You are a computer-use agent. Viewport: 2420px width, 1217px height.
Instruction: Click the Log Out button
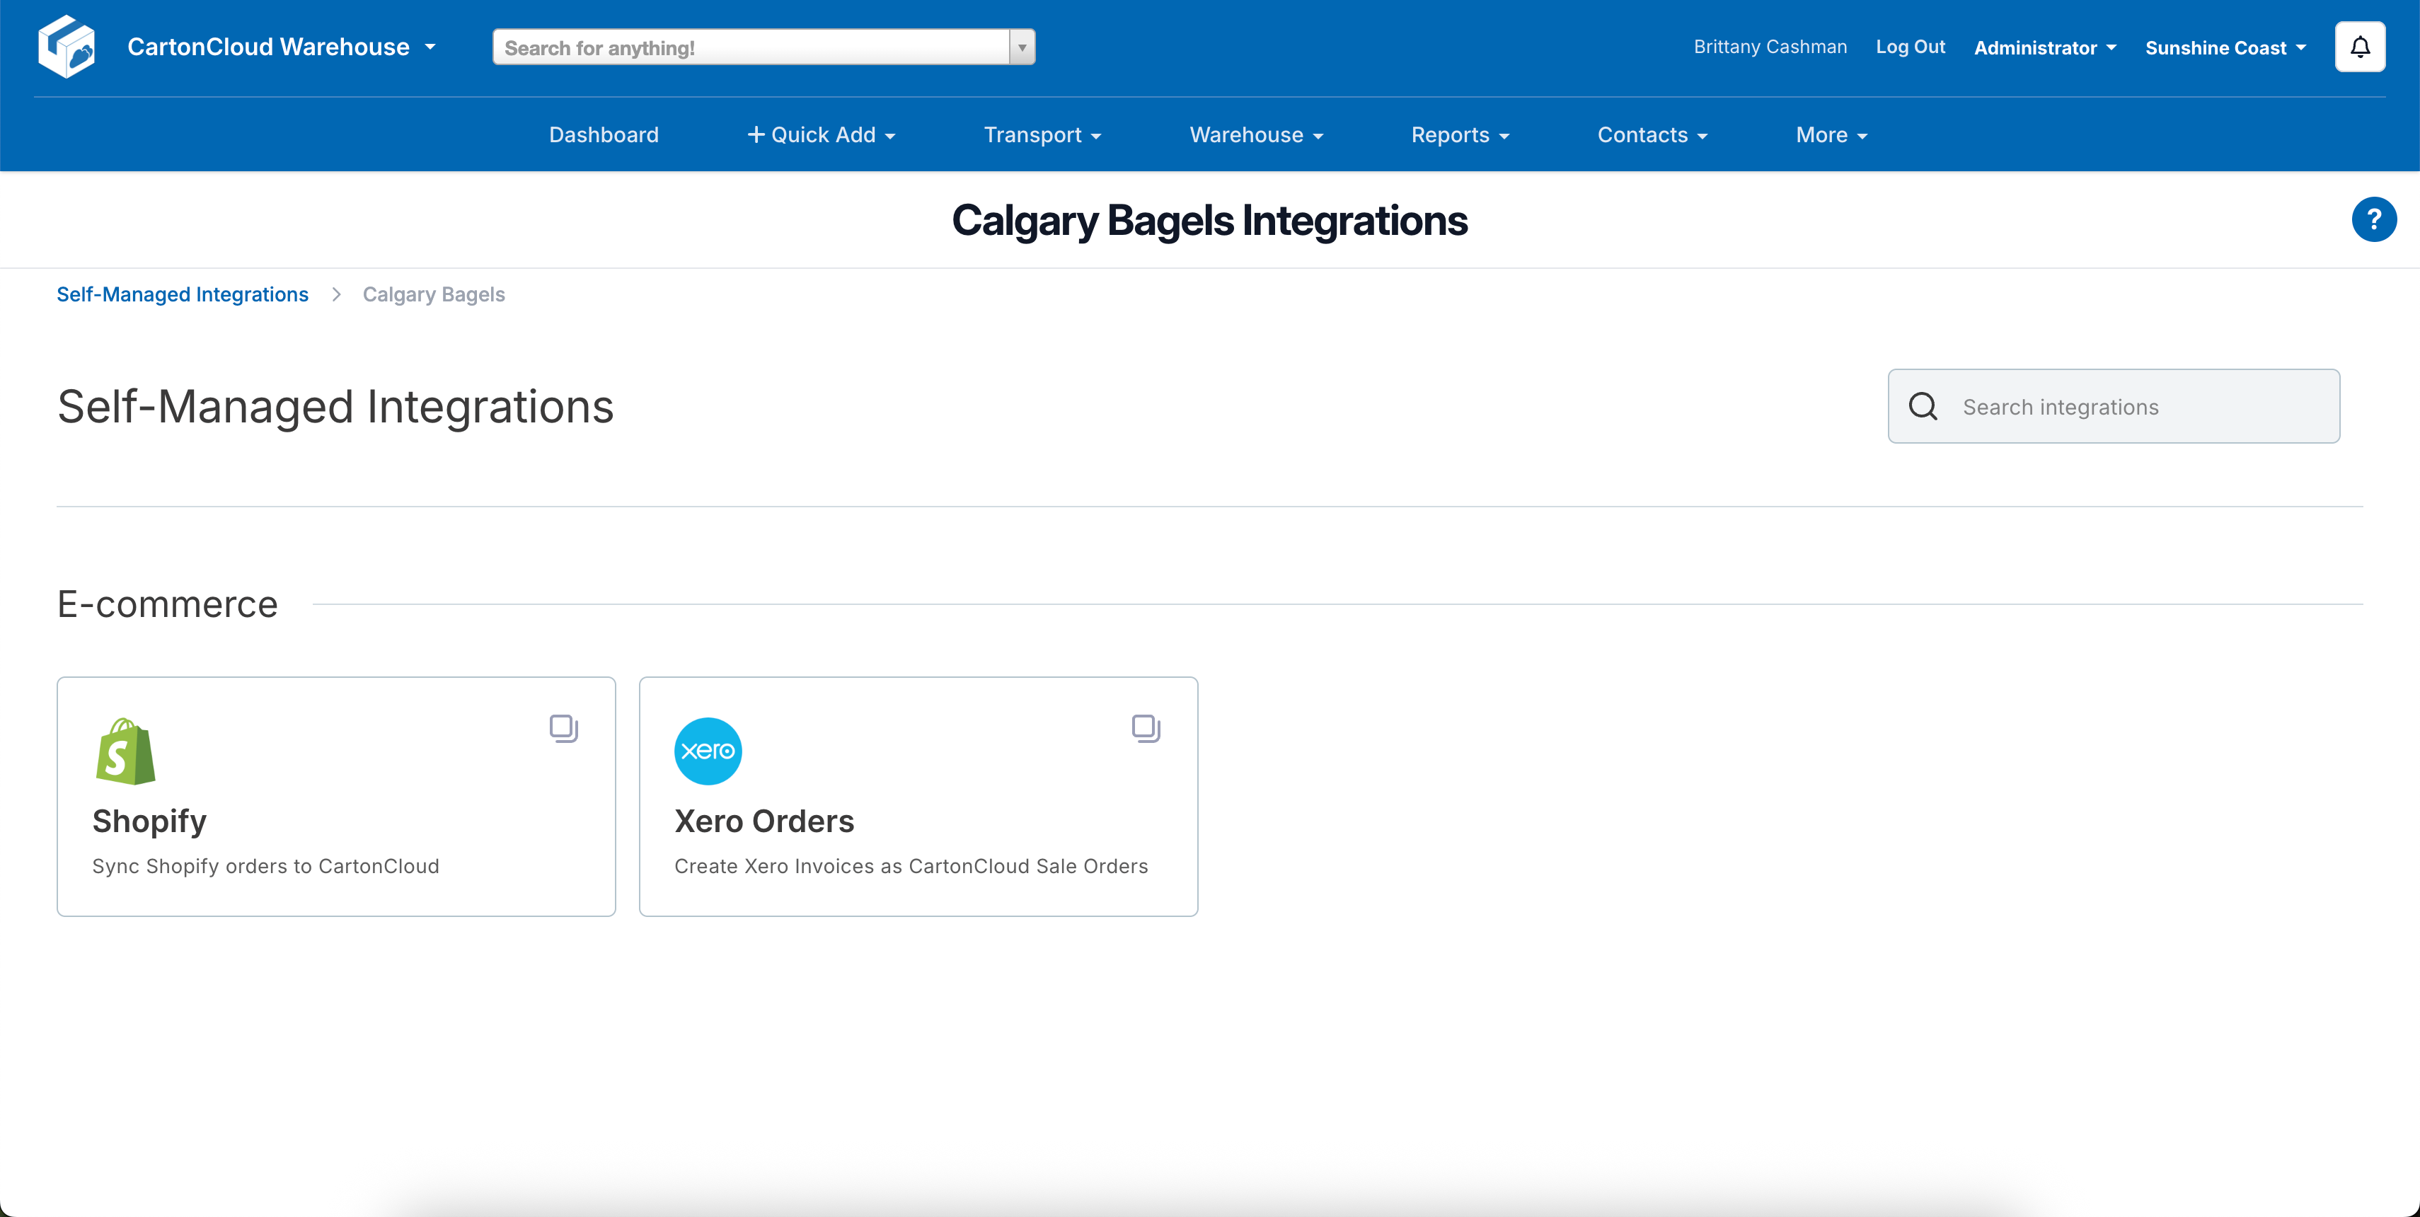[1910, 47]
